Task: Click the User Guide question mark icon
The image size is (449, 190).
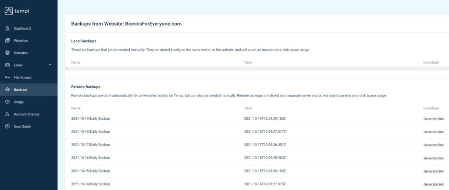Action: click(x=7, y=126)
